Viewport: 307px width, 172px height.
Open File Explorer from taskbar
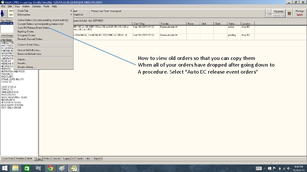click(x=15, y=168)
